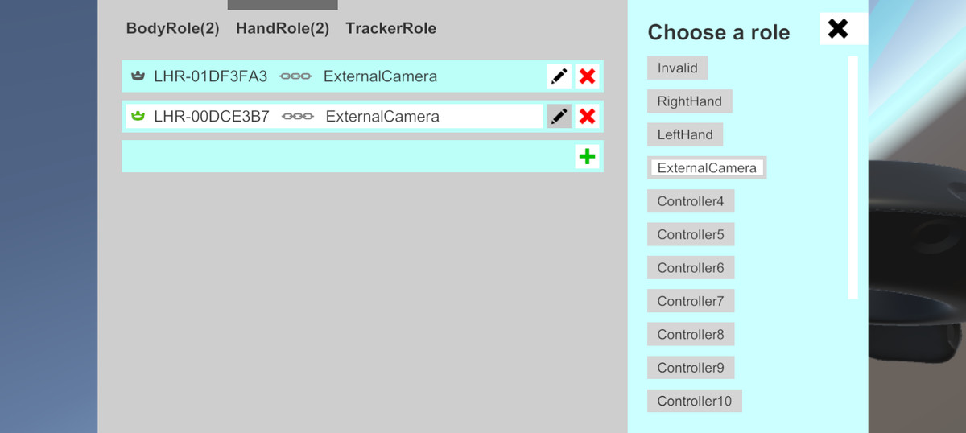This screenshot has height=433, width=966.
Task: Remove the LHR-00DCE3B7 binding with red X
Action: (588, 116)
